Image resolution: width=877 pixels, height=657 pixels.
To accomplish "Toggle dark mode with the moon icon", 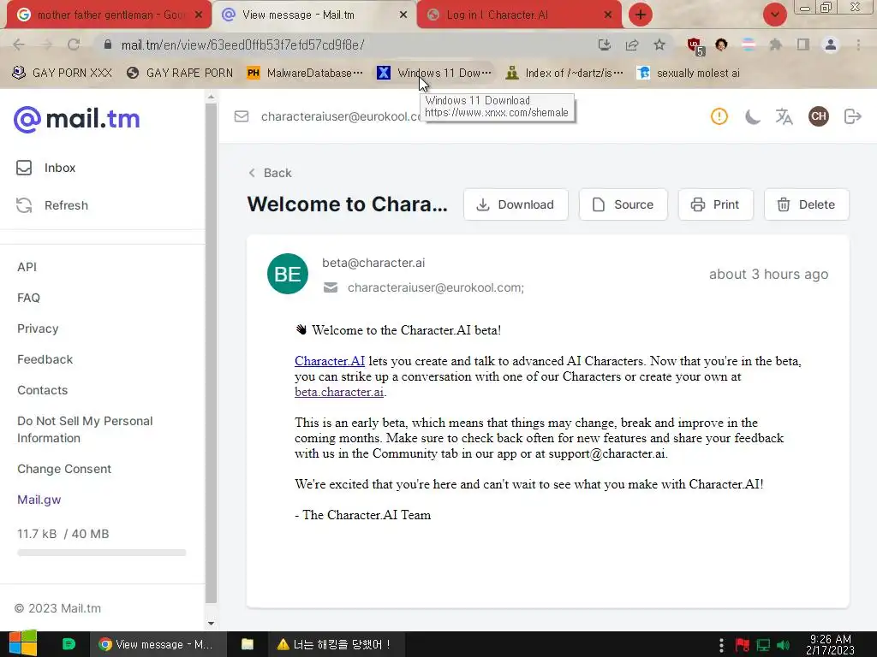I will pos(752,116).
